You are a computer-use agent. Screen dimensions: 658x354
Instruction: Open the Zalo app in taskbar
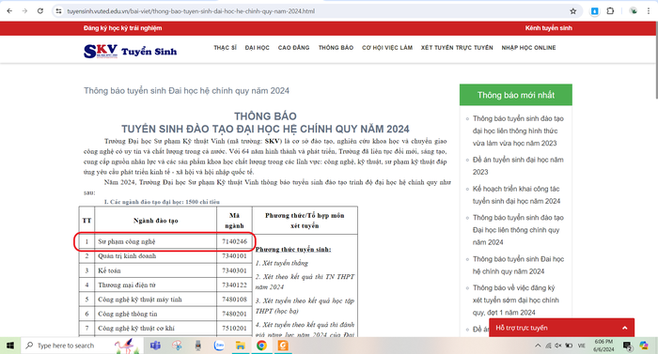point(219,346)
